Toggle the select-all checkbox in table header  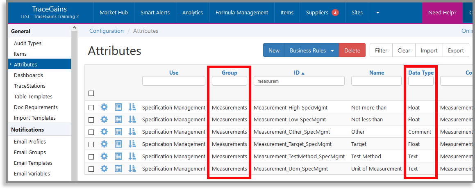click(x=91, y=93)
